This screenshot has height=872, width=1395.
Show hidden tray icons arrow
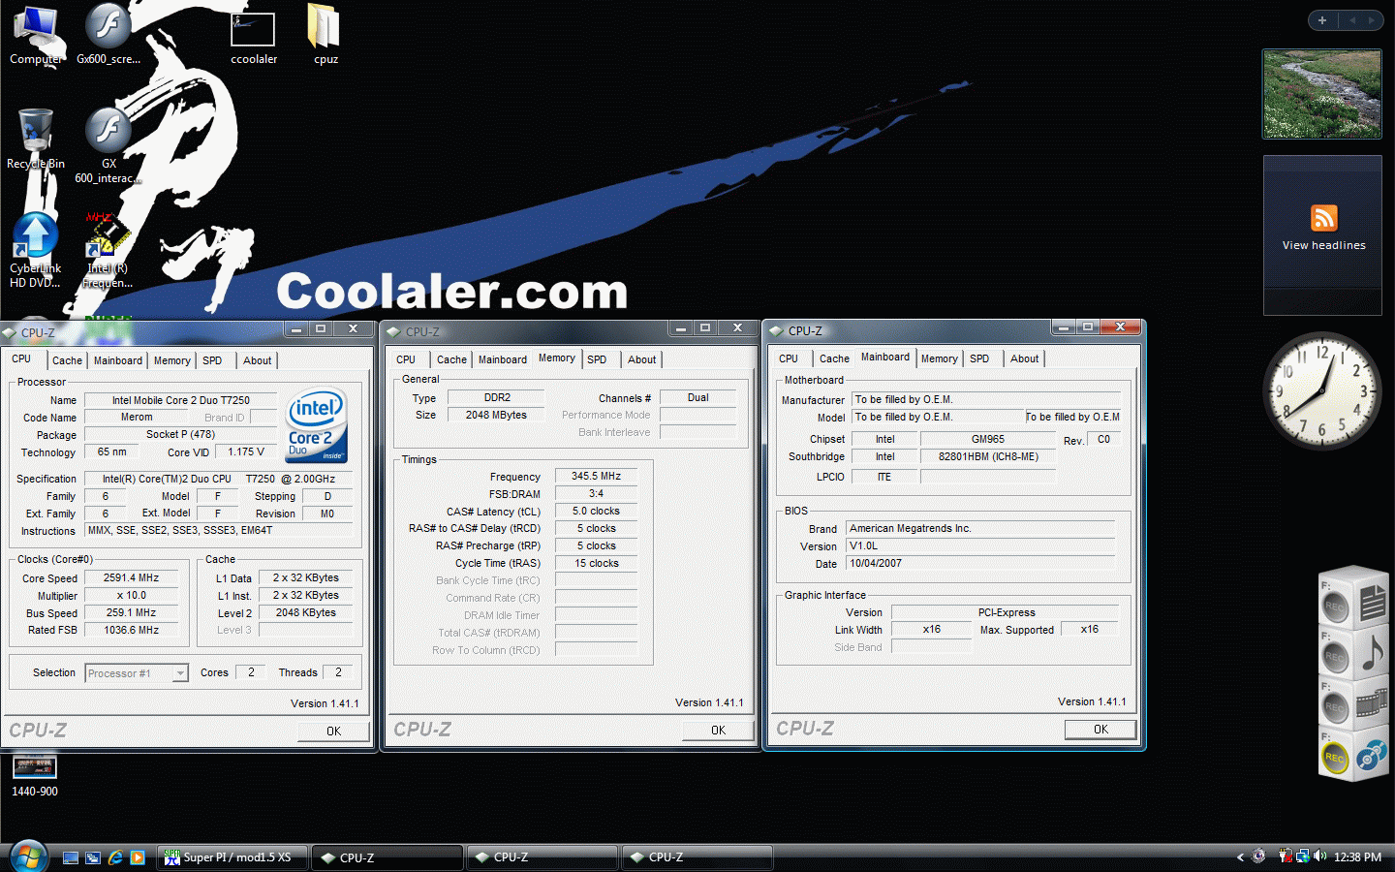[1240, 857]
